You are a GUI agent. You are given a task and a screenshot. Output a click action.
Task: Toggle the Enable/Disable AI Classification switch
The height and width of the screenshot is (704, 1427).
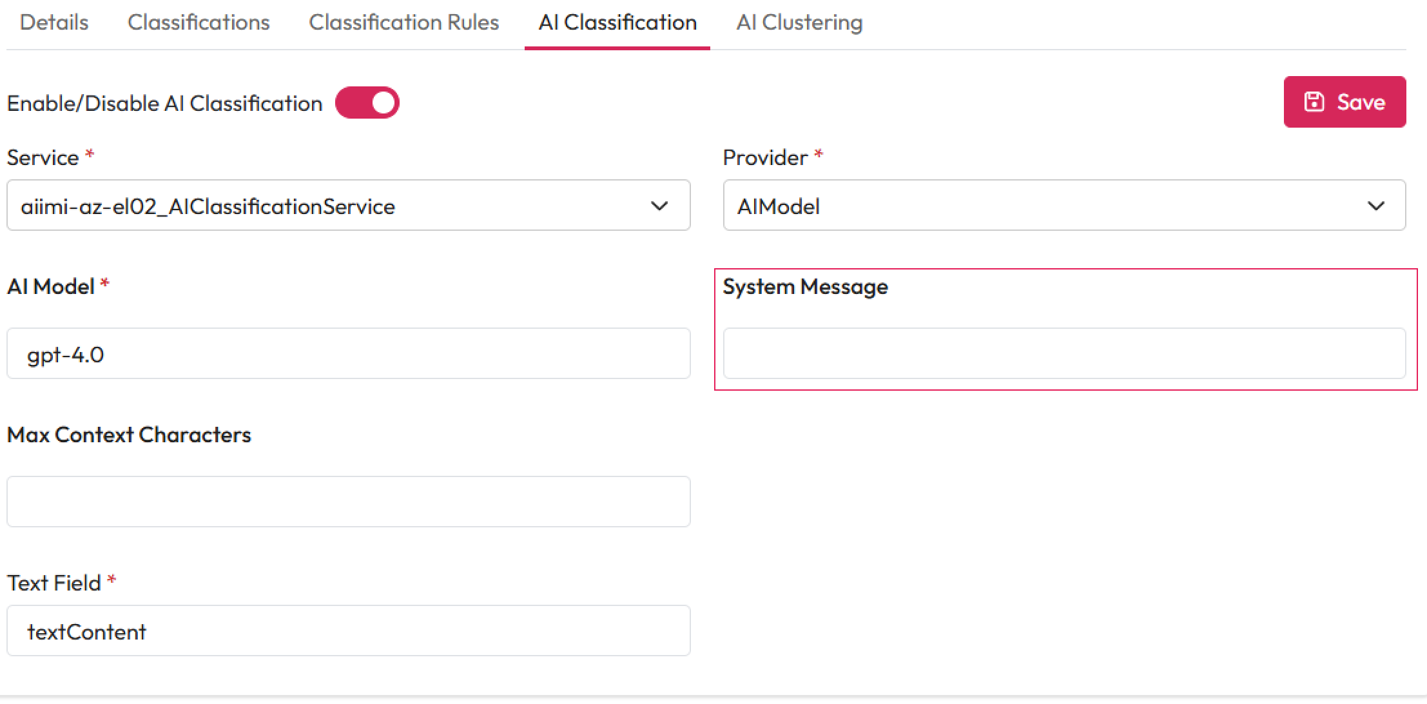pos(367,103)
